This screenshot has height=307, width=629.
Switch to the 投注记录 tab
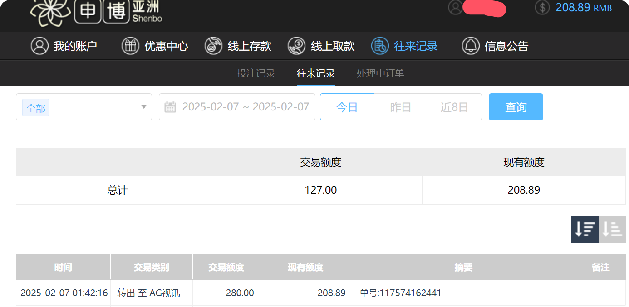[x=256, y=73]
